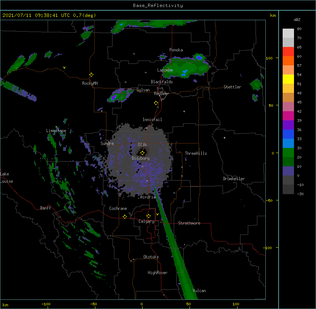Click the blue storm core east of Ponoka
Screen dimensions: 316x309
pos(199,57)
